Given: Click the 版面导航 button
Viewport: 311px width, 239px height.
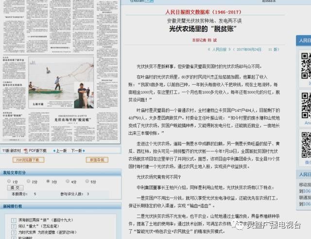Looking at the screenshot, I should point(97,160).
